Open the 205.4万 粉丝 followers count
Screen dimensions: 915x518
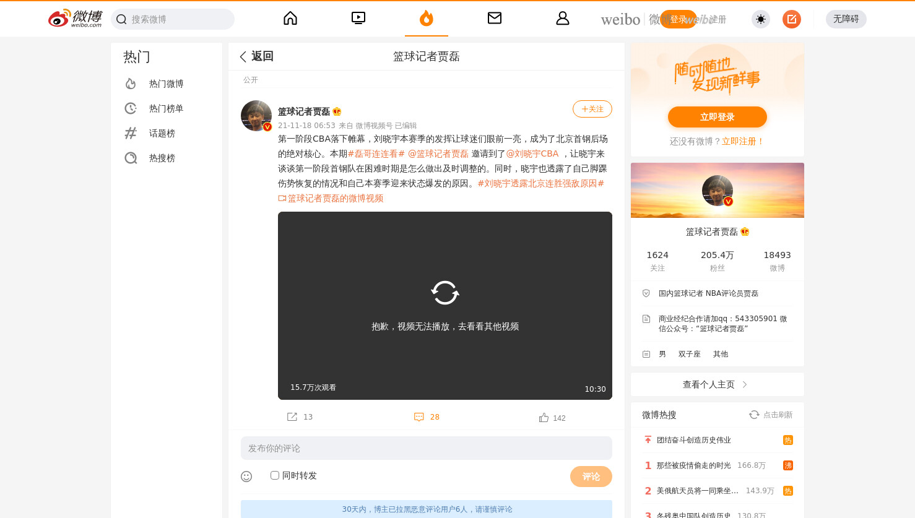point(718,261)
